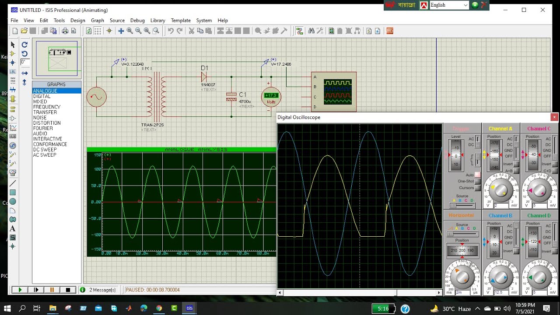
Task: Select the Generator mode sine icon
Action: (13, 146)
